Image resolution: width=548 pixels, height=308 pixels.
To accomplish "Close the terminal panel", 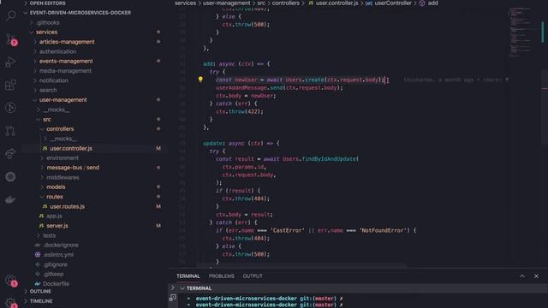I will coord(537,275).
